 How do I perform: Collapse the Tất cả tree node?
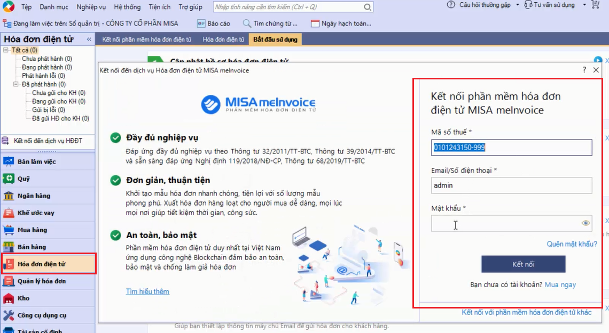[x=6, y=50]
